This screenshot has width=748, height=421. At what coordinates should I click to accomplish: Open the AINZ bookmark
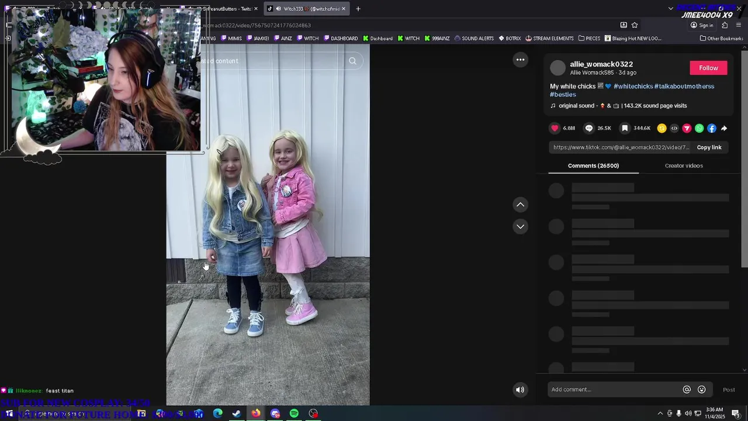click(x=282, y=39)
